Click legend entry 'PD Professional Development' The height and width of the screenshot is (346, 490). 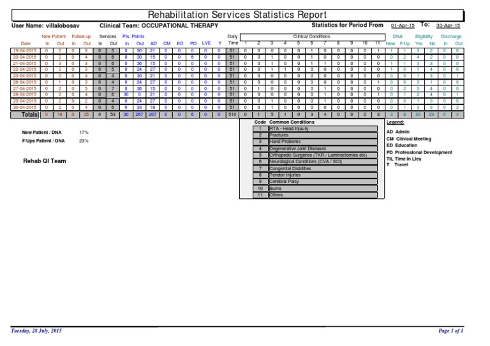[419, 152]
